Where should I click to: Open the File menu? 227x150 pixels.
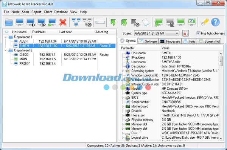[x=6, y=12]
